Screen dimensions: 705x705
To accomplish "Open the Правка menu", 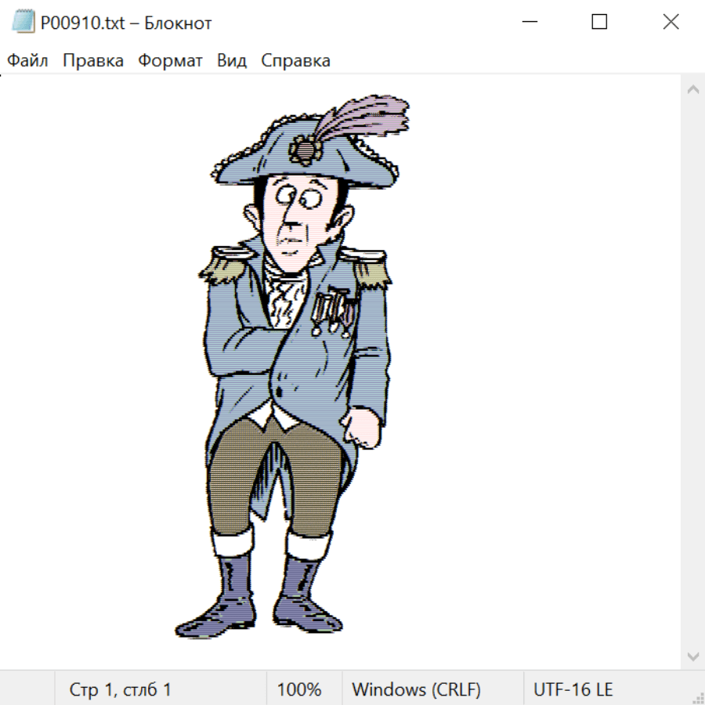I will pos(93,61).
